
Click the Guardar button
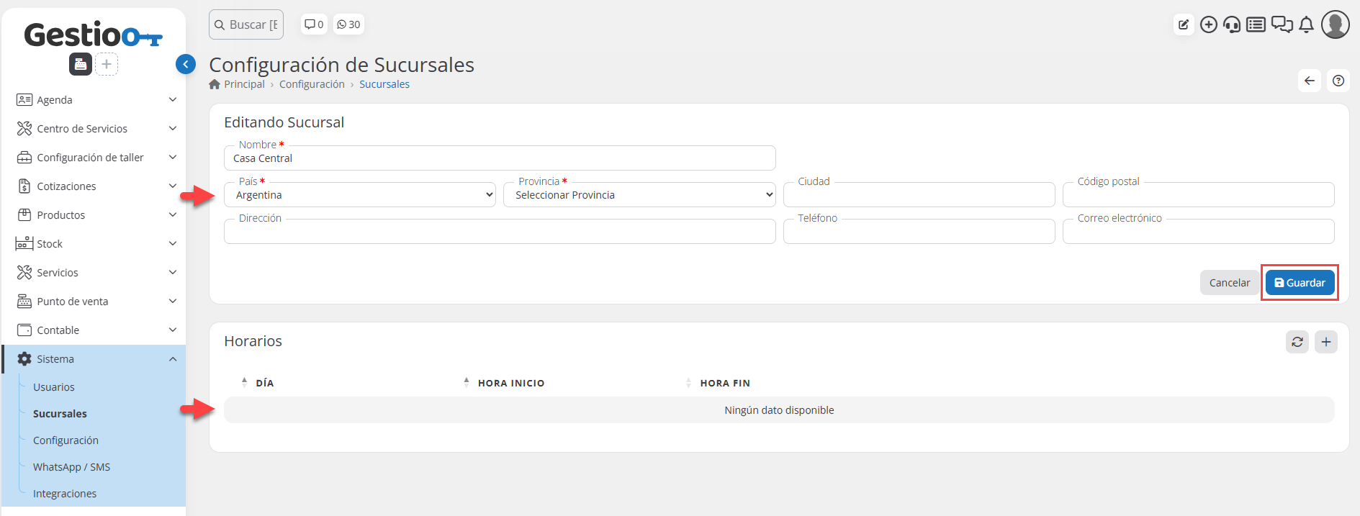click(1300, 283)
